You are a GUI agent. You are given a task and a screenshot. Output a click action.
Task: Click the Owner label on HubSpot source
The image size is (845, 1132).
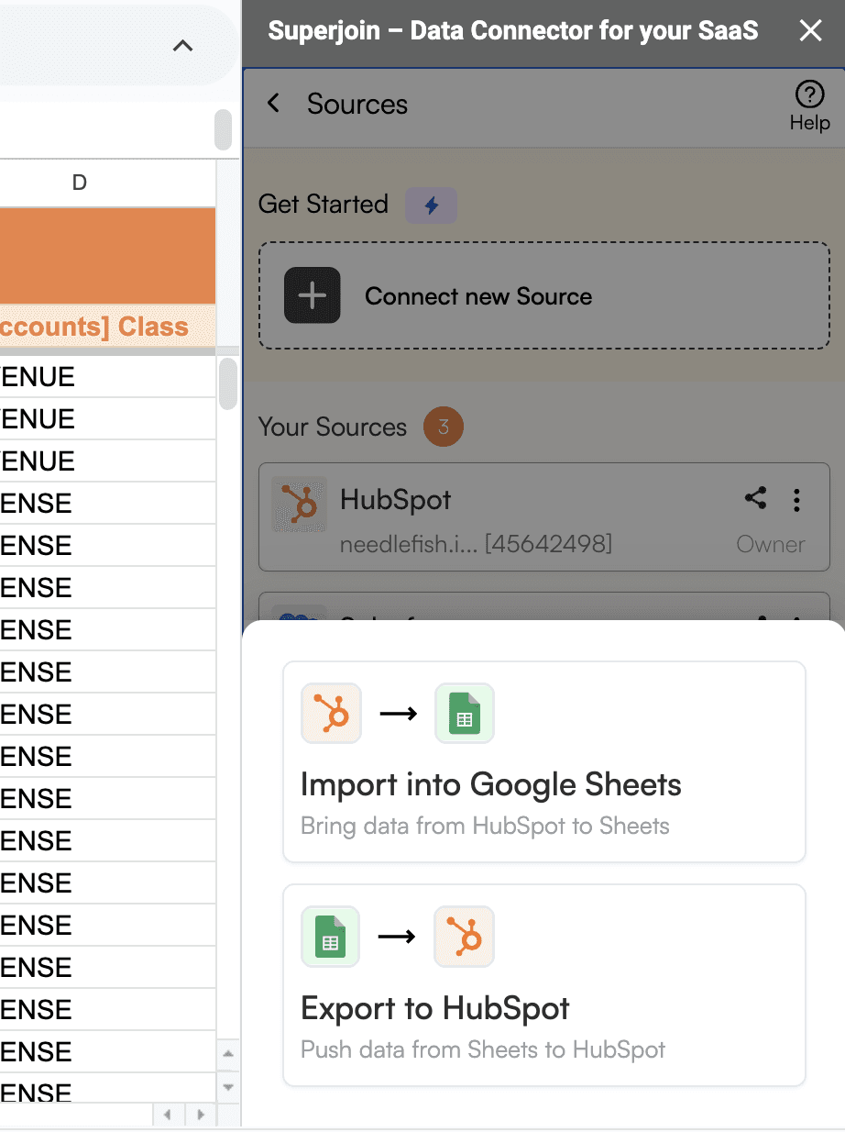tap(771, 544)
